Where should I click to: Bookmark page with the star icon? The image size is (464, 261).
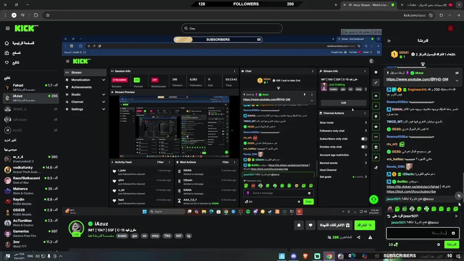pyautogui.click(x=47, y=15)
